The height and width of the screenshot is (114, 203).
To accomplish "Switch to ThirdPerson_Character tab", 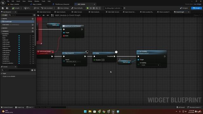I will coord(61,4).
